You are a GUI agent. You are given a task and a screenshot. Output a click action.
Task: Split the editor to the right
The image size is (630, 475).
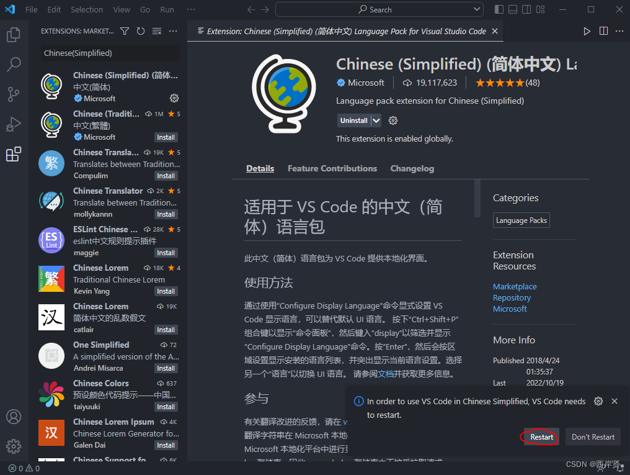603,32
